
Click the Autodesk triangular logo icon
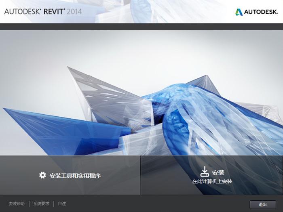click(x=239, y=12)
